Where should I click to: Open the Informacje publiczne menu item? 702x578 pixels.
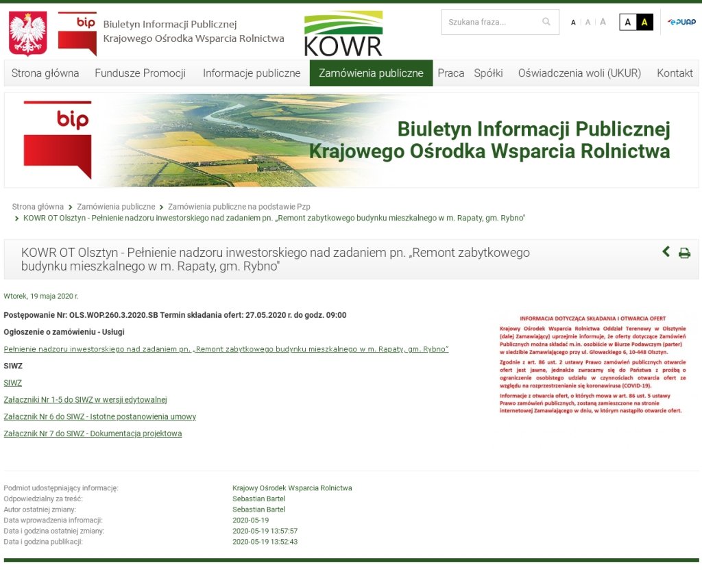pos(251,73)
